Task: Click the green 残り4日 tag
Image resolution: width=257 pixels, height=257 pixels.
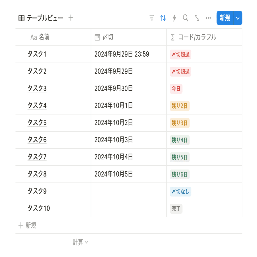Action: point(180,140)
